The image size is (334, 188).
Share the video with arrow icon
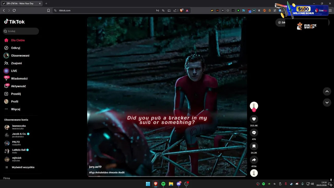(254, 160)
